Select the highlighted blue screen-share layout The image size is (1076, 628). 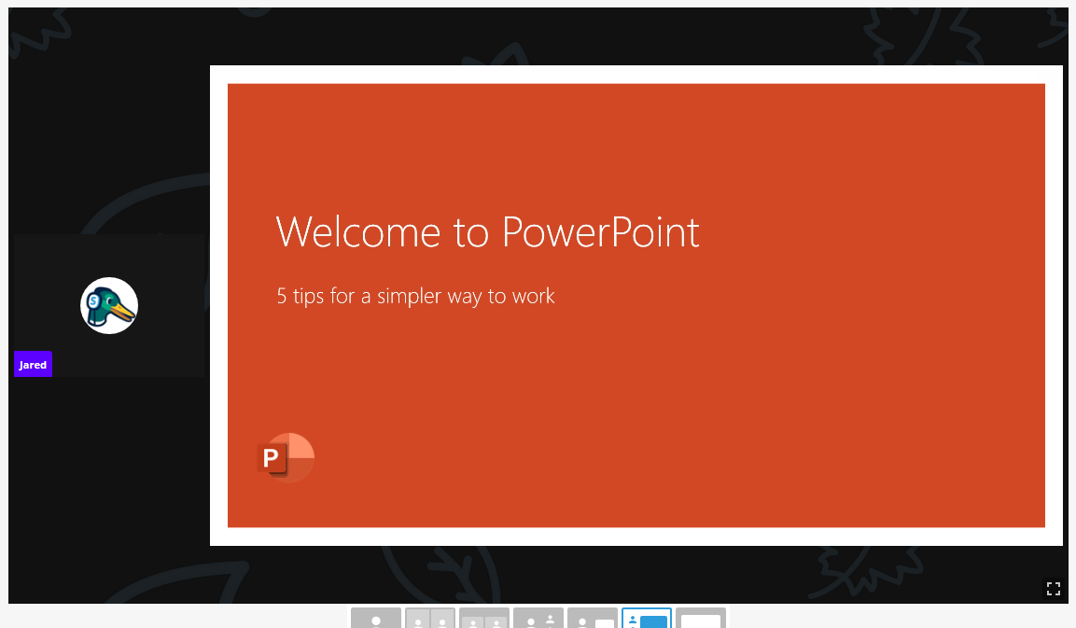click(x=647, y=619)
